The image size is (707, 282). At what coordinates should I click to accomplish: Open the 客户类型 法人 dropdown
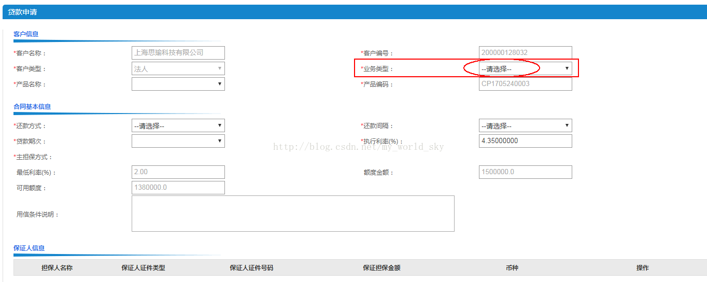[x=178, y=68]
